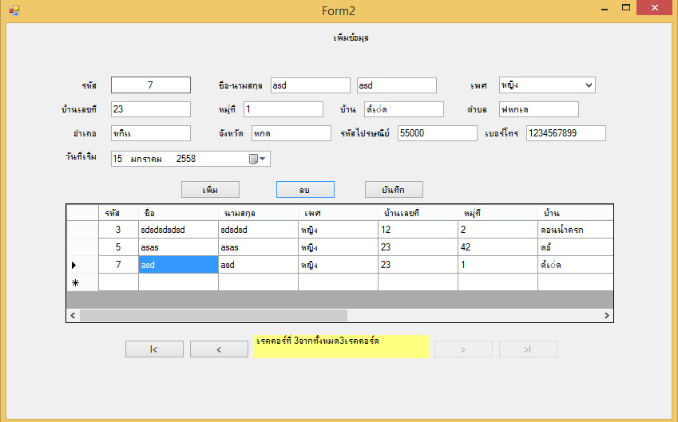Screen dimensions: 678x422
Task: Go to previous record with < button
Action: tap(220, 349)
